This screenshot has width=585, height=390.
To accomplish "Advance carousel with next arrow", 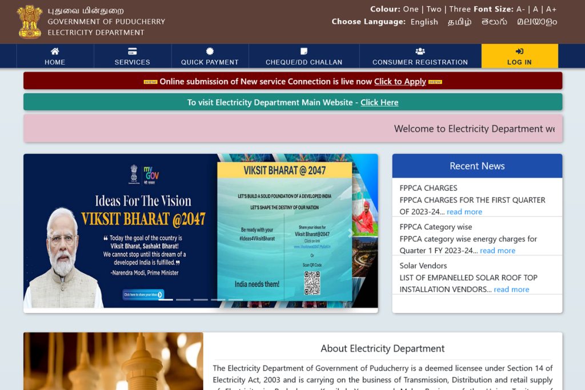I will pyautogui.click(x=351, y=233).
